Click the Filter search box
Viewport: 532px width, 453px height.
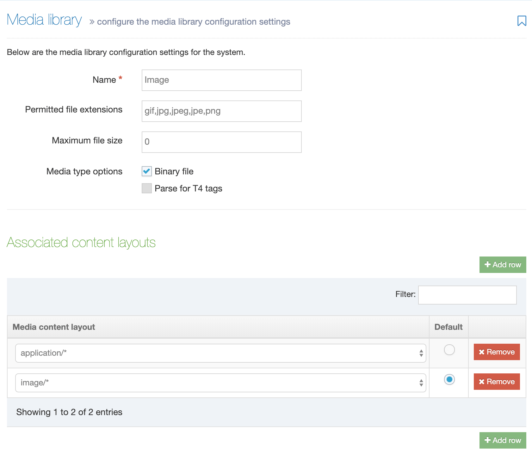coord(467,295)
